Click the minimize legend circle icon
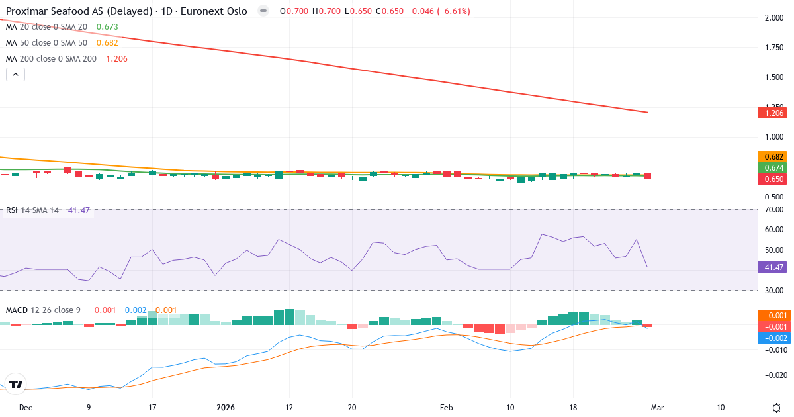Image resolution: width=794 pixels, height=417 pixels. pos(262,11)
